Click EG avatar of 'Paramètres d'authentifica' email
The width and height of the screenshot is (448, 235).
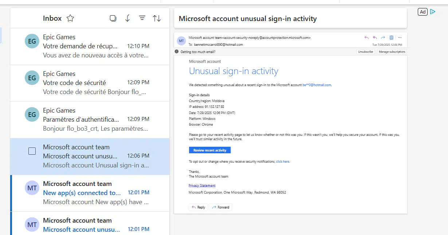(32, 114)
